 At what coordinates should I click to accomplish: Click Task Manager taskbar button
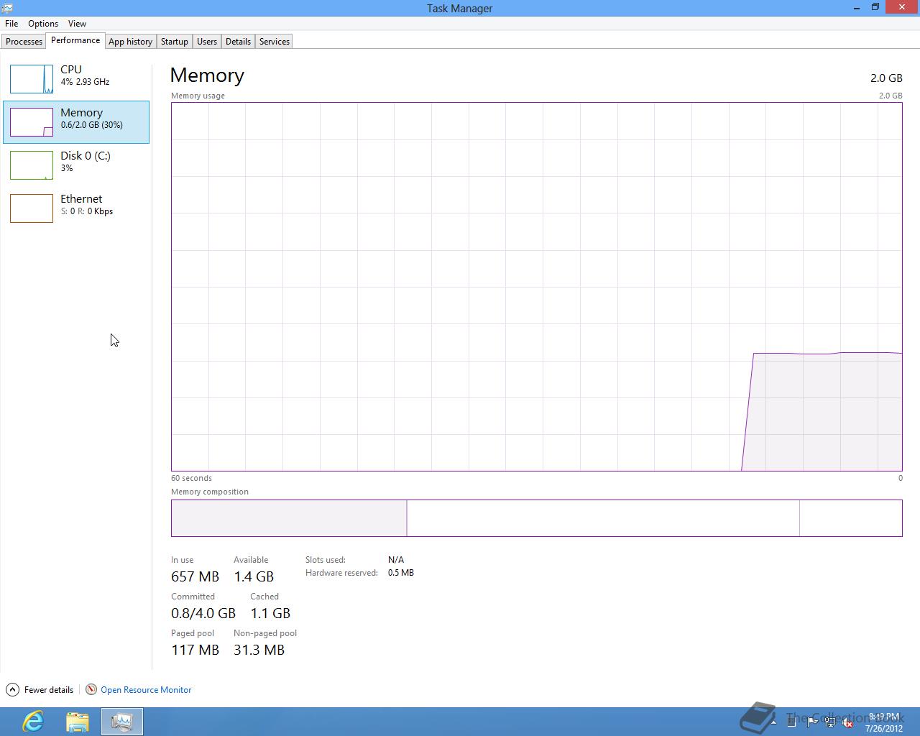pyautogui.click(x=122, y=721)
